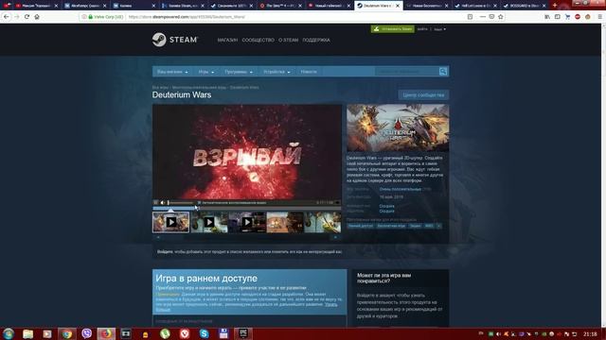Click the store search input field
This screenshot has width=606, height=340.
(406, 72)
